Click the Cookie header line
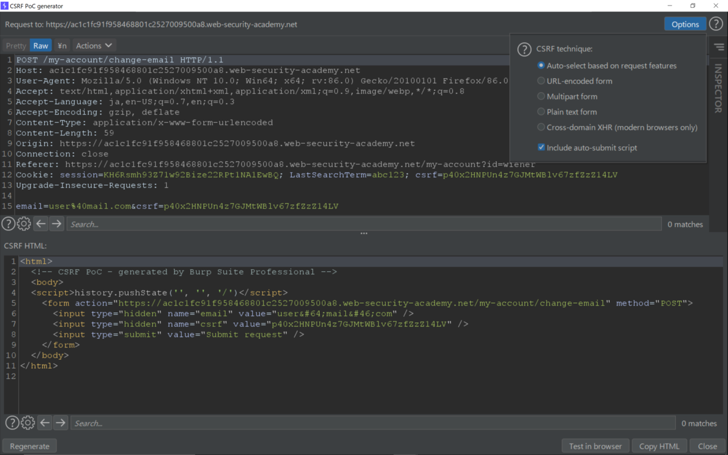 317,175
